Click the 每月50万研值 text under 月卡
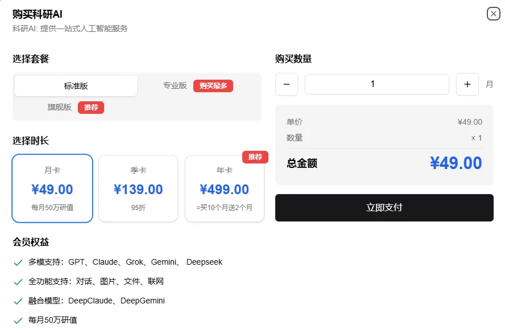This screenshot has height=333, width=505. (x=52, y=207)
